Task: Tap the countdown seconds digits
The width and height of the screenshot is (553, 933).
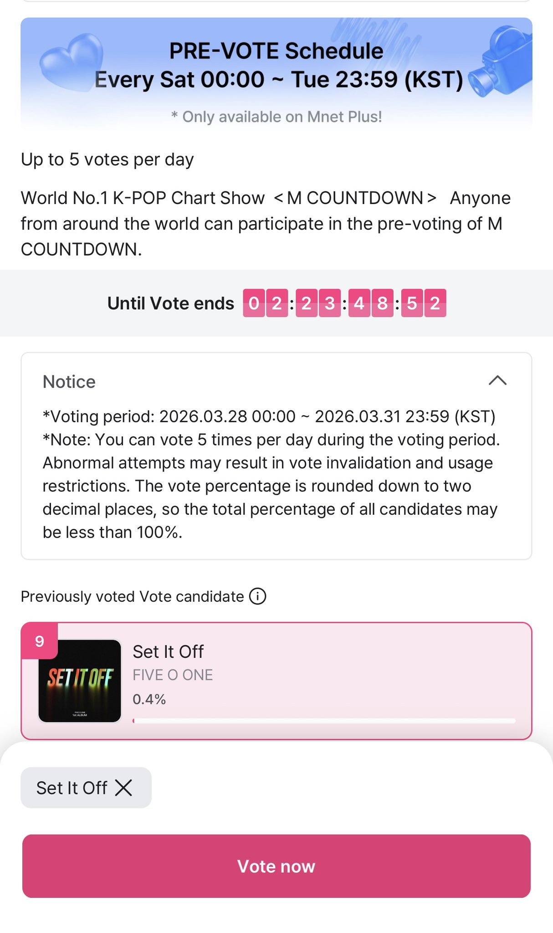Action: point(423,303)
